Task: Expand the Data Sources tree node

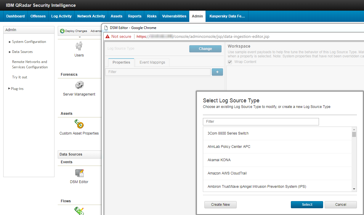Action: pos(10,52)
